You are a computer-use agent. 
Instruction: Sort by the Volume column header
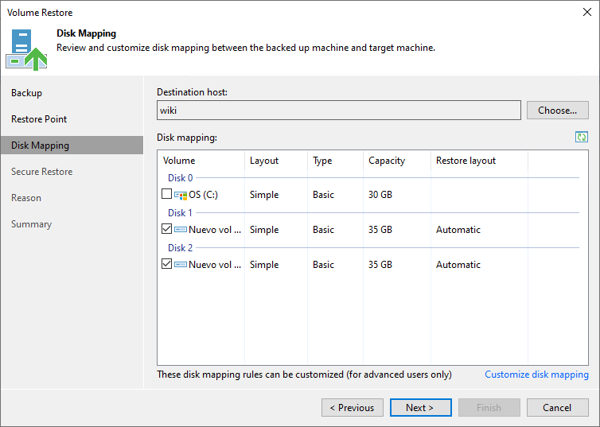(x=201, y=161)
